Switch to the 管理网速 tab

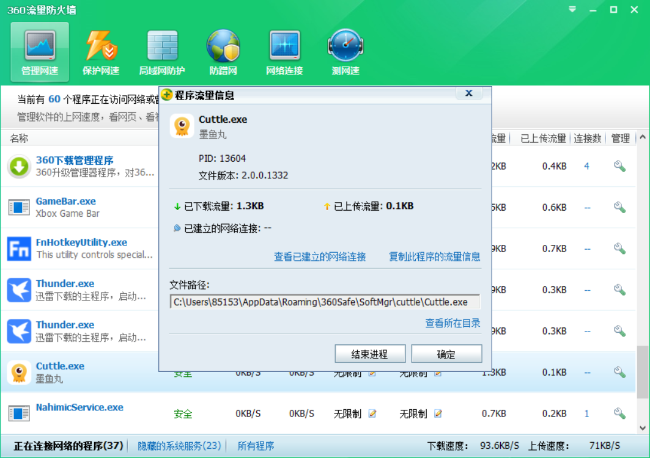39,52
